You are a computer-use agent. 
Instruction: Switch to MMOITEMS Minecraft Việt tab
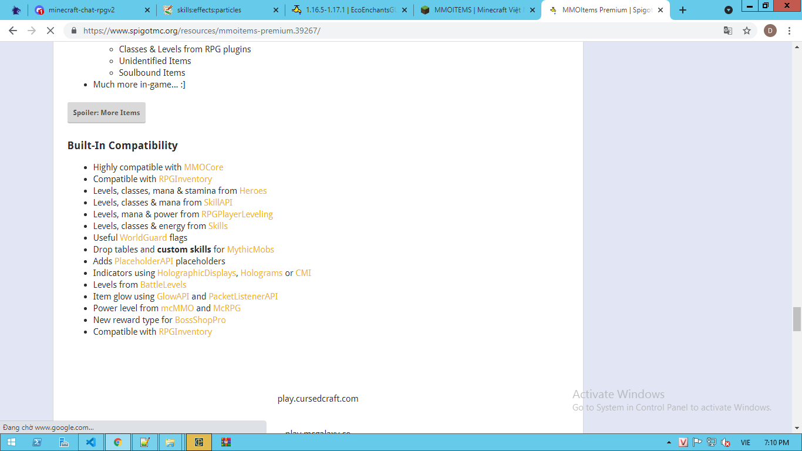pyautogui.click(x=471, y=10)
